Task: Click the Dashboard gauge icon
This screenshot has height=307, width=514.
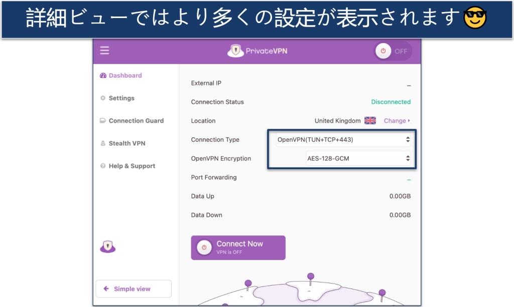Action: point(103,76)
